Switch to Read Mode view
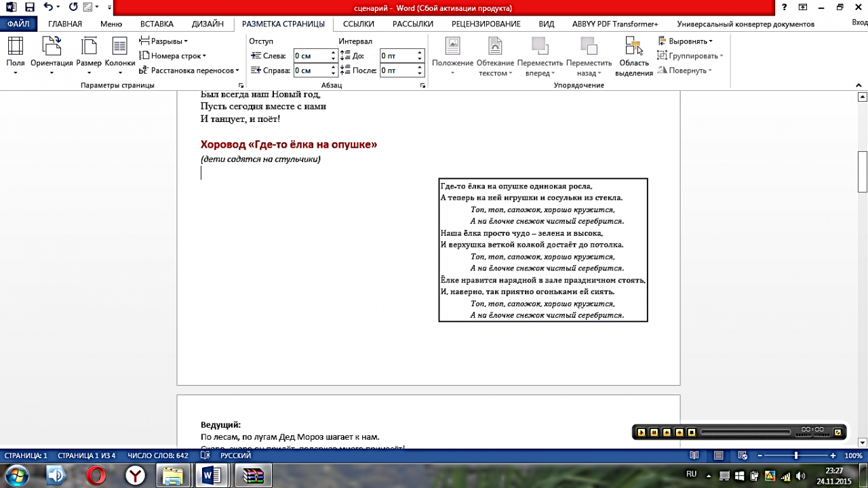The width and height of the screenshot is (868, 488). pos(694,455)
